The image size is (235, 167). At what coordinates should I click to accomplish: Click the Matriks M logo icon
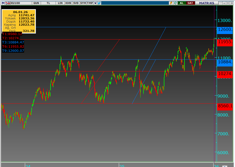[3, 3]
